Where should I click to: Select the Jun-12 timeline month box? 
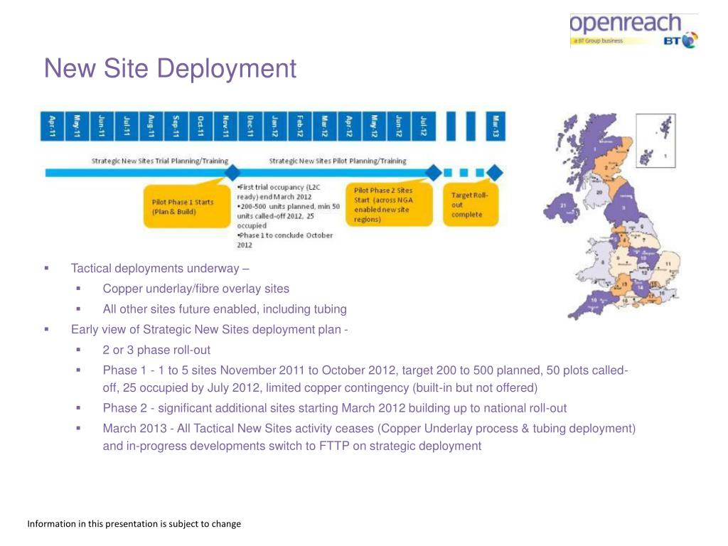coord(399,127)
